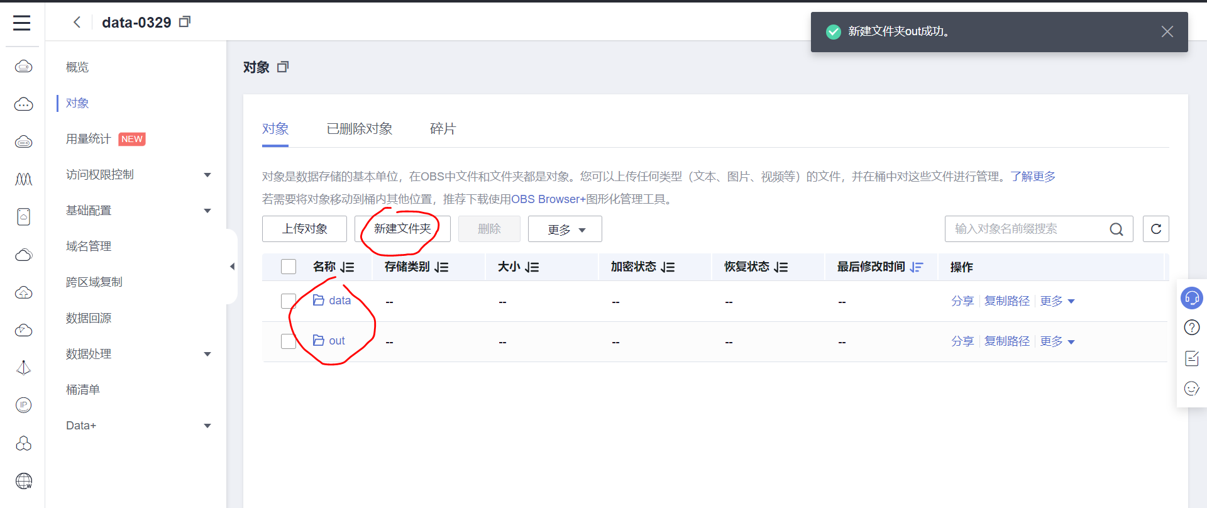The width and height of the screenshot is (1207, 508).
Task: Open 对象 in side menu
Action: pos(77,103)
